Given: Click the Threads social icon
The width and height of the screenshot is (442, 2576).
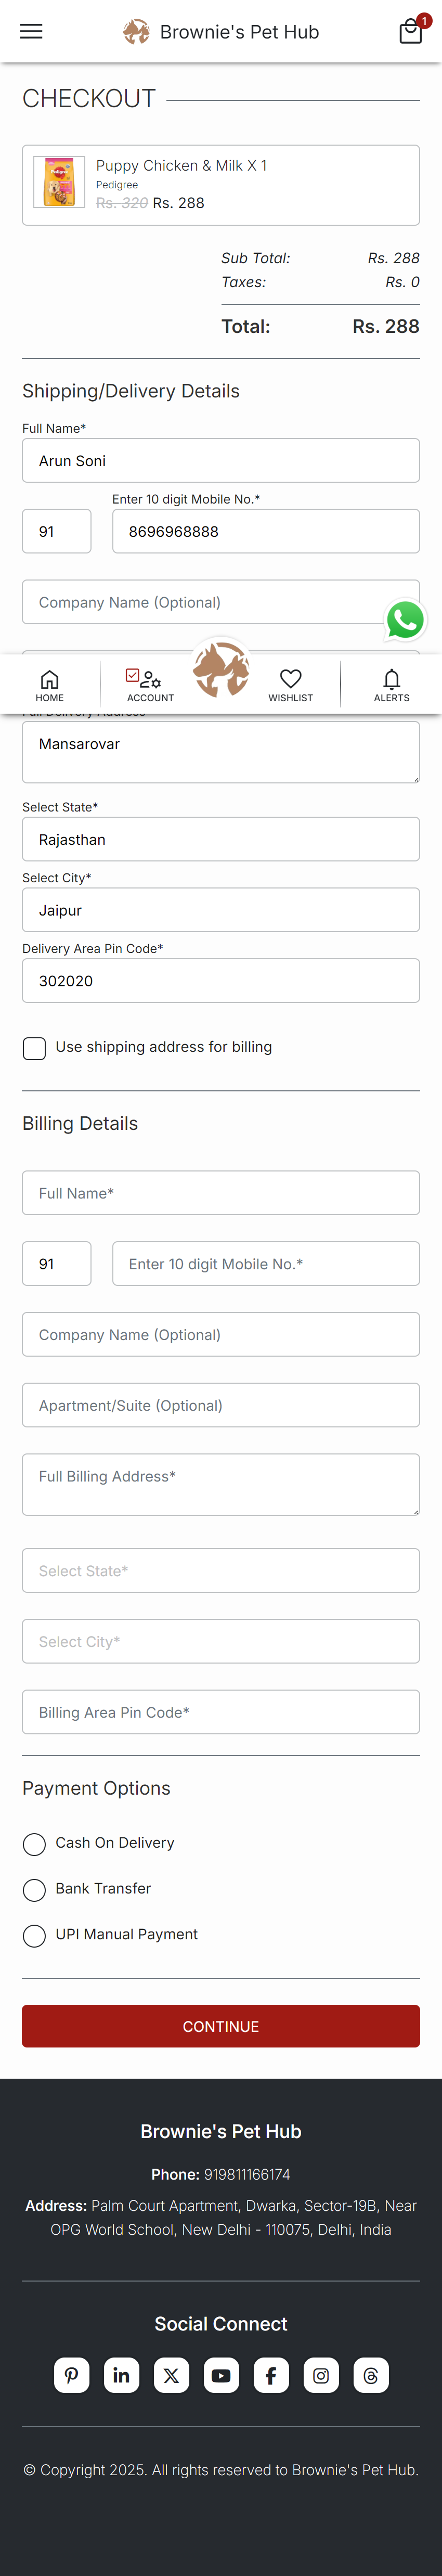Looking at the screenshot, I should (371, 2375).
